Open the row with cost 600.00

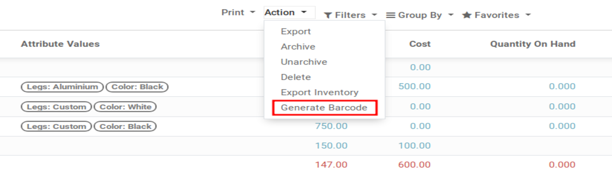pyautogui.click(x=414, y=165)
